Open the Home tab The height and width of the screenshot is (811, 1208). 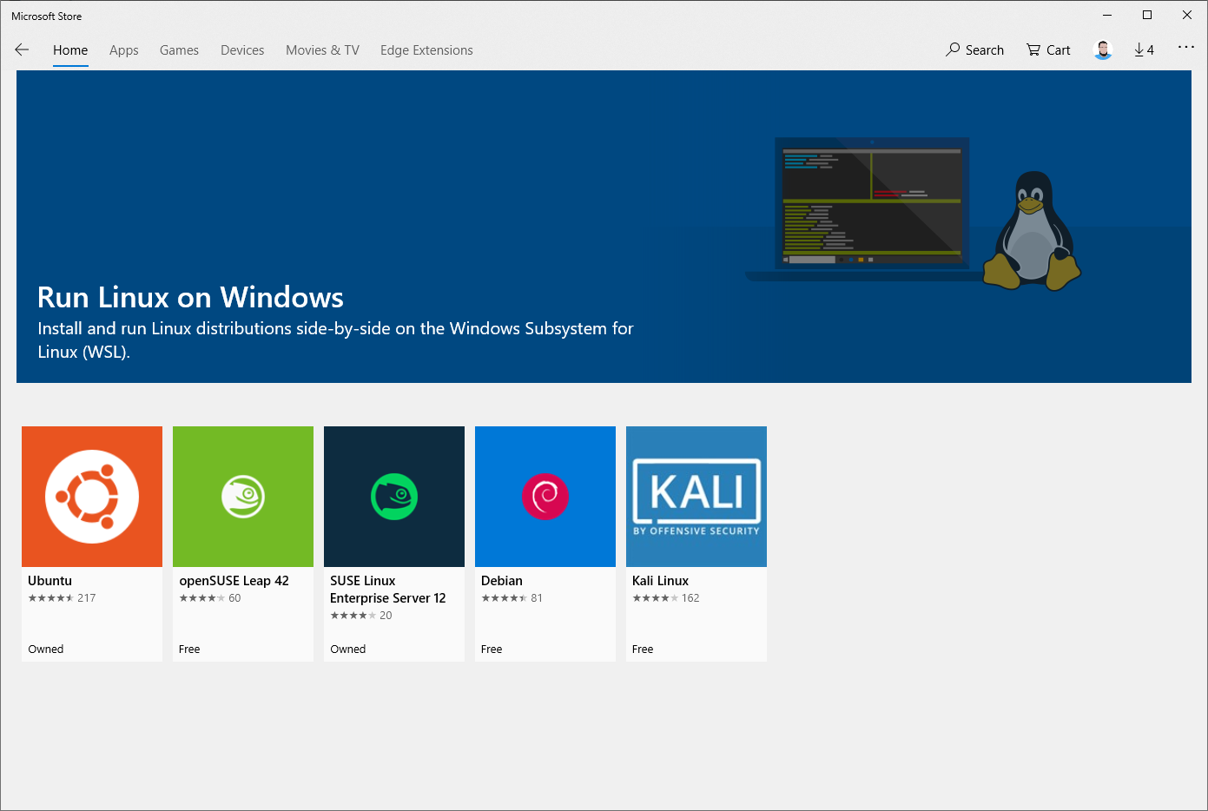point(70,50)
